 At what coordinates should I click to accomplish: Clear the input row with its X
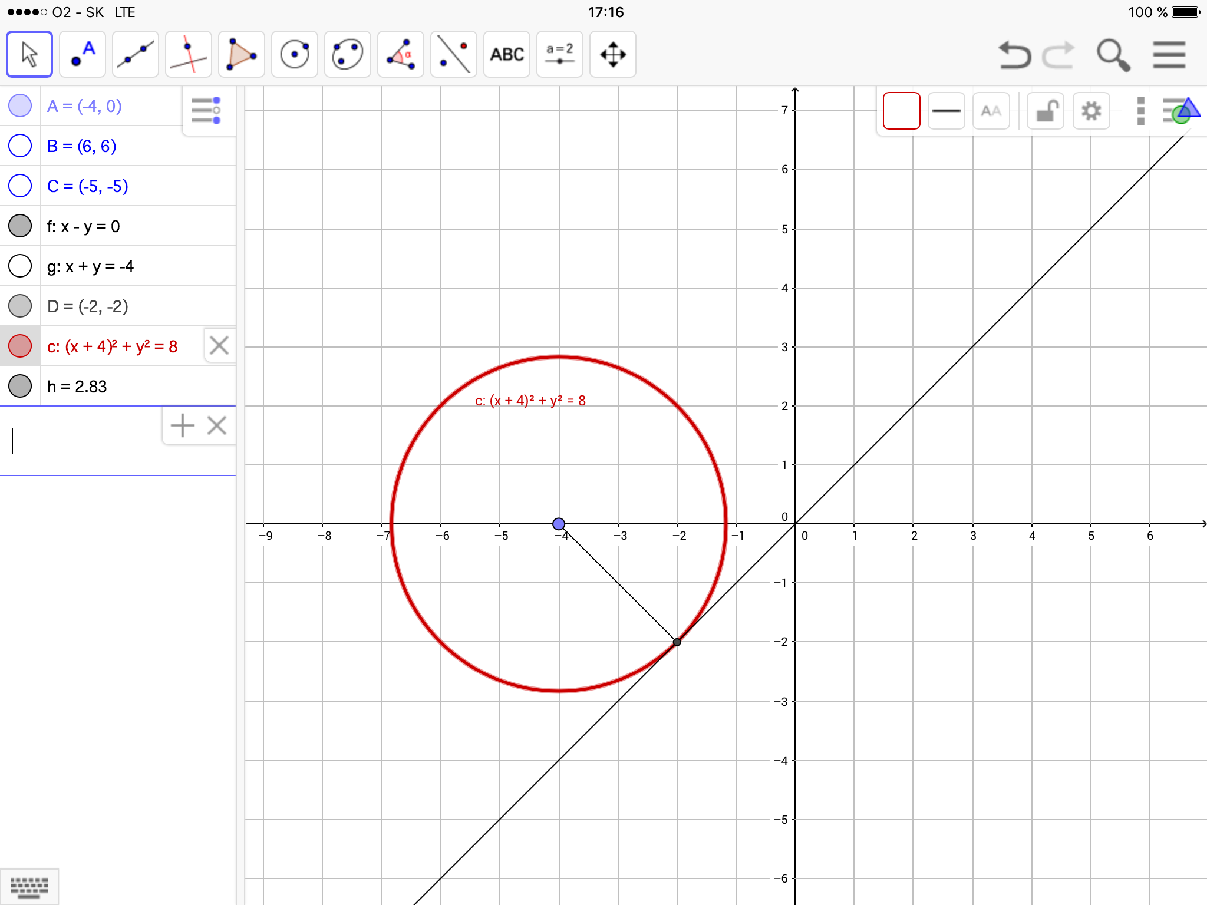click(217, 425)
